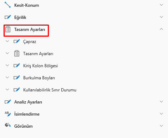Click the Kesit-Konum line icon

pyautogui.click(x=7, y=5)
